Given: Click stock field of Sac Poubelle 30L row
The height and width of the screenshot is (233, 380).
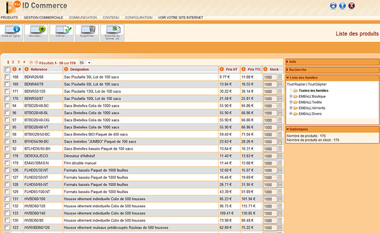Looking at the screenshot, I should (270, 77).
